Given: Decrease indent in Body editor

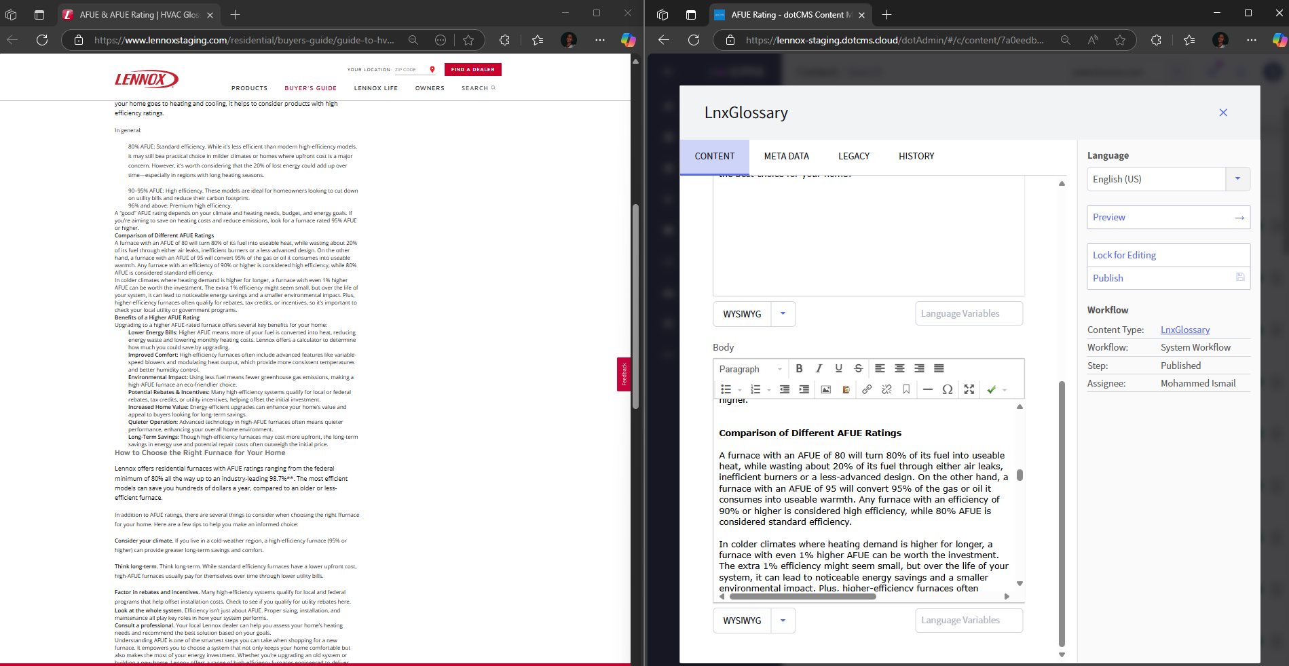Looking at the screenshot, I should coord(784,389).
